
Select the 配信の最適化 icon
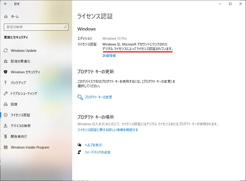6,61
